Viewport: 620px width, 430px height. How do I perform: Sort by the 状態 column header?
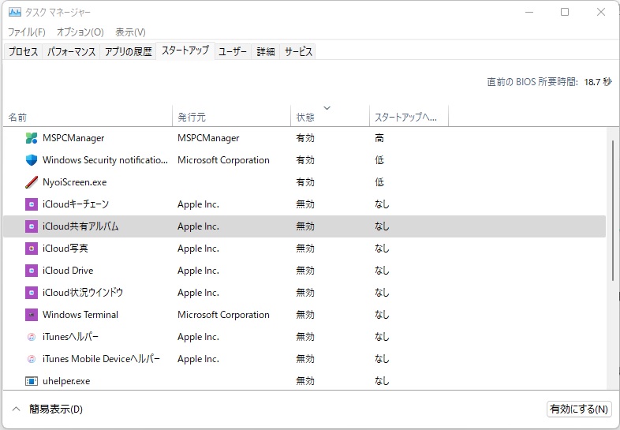(x=331, y=117)
